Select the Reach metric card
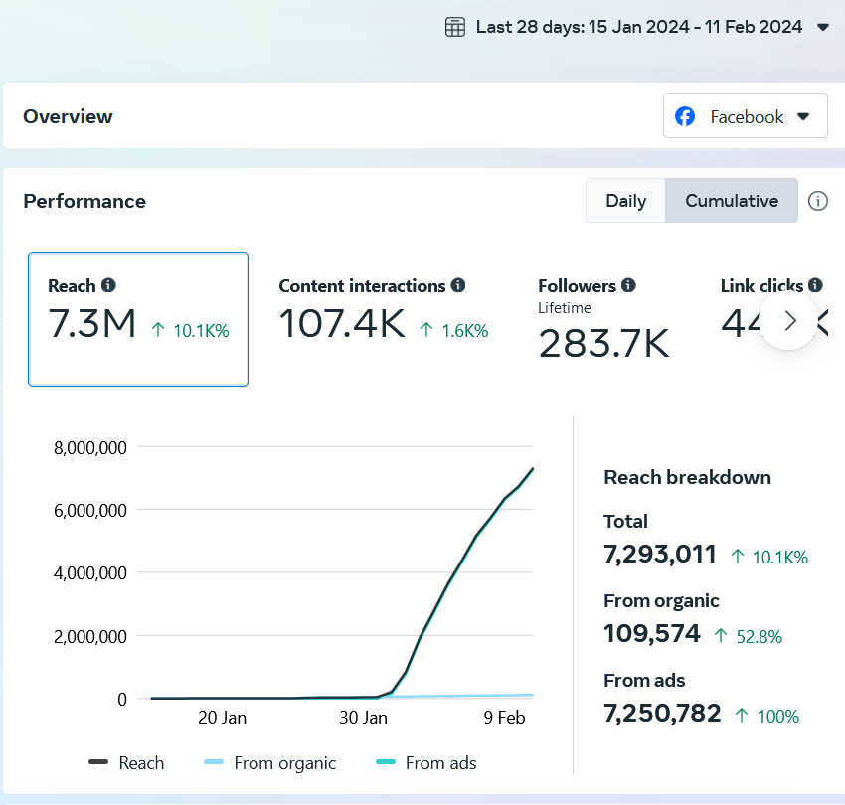Screen dimensions: 845x805 (138, 319)
